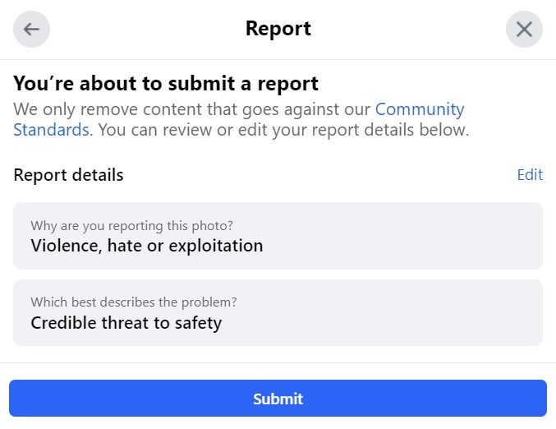Submit the report
This screenshot has width=556, height=429.
coord(278,399)
